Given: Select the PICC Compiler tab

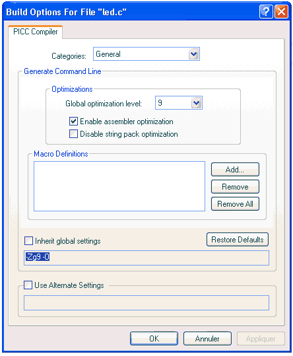Looking at the screenshot, I should tap(36, 32).
